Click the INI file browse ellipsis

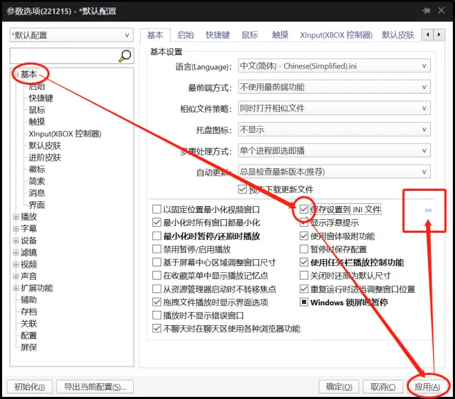(x=428, y=209)
